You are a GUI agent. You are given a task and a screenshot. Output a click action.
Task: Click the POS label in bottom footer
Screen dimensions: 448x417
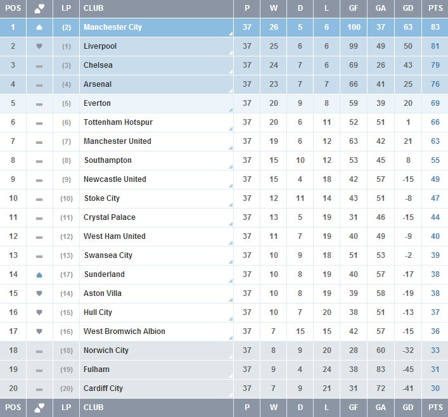13,407
